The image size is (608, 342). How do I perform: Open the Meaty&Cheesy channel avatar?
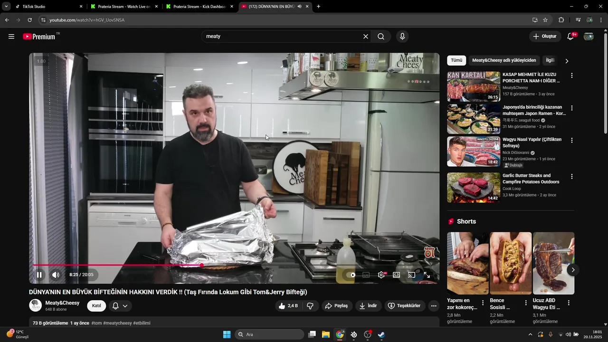coord(36,305)
